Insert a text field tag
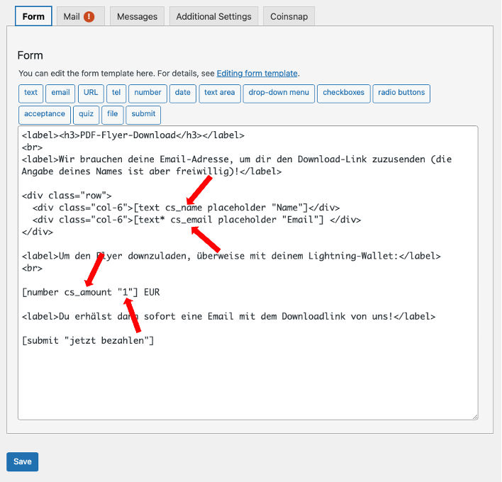The image size is (502, 482). (x=30, y=93)
